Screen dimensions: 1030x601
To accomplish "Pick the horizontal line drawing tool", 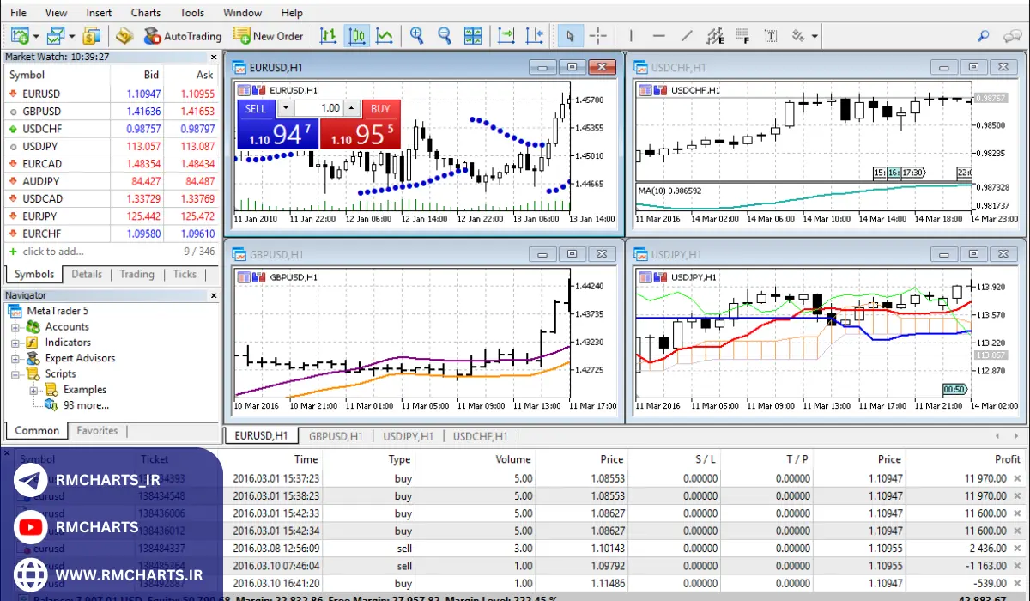I will (x=658, y=36).
